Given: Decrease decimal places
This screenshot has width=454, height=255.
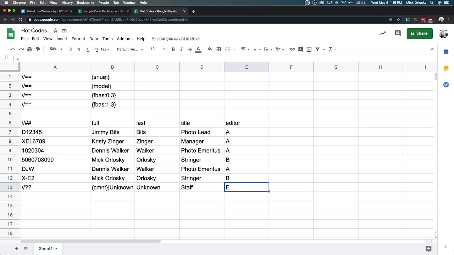Looking at the screenshot, I should pos(87,49).
